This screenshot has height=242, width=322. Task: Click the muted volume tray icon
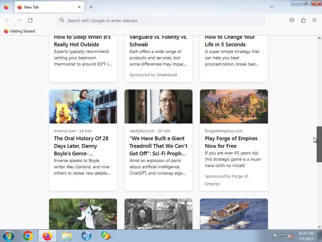coord(290,236)
